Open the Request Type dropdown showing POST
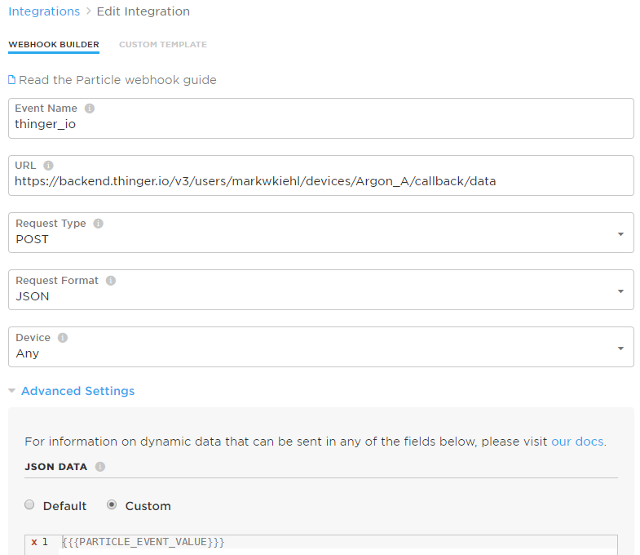Image resolution: width=640 pixels, height=555 pixels. click(321, 233)
